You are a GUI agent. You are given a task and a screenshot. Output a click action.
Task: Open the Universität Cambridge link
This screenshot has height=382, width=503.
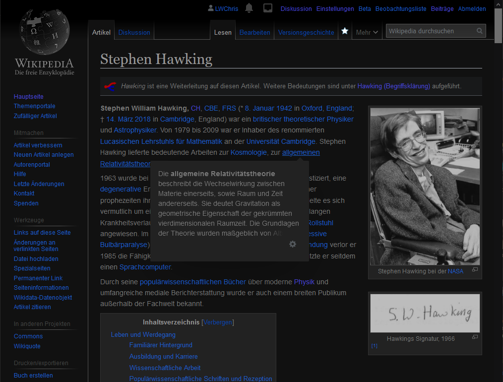(281, 141)
